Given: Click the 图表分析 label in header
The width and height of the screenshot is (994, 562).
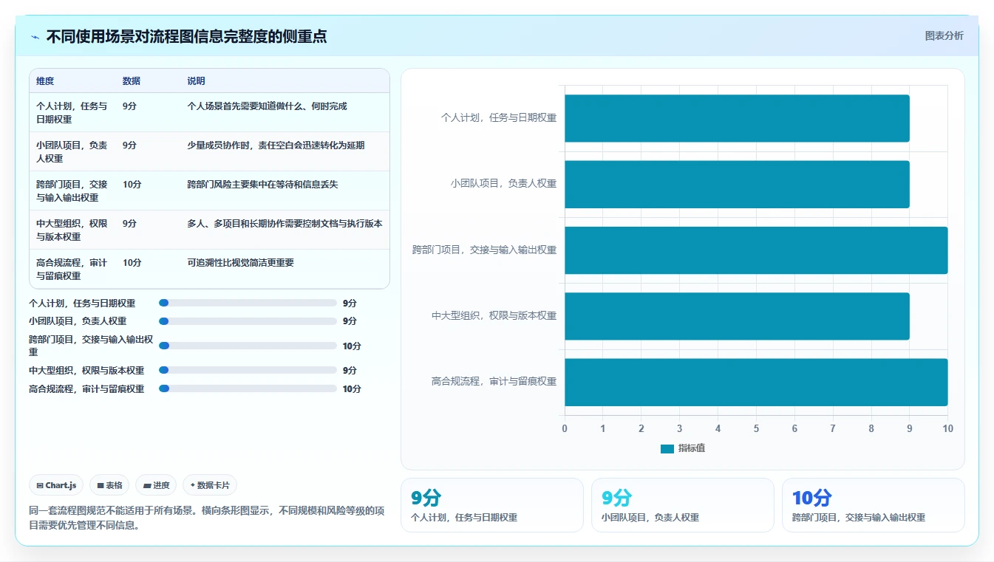Looking at the screenshot, I should [944, 35].
